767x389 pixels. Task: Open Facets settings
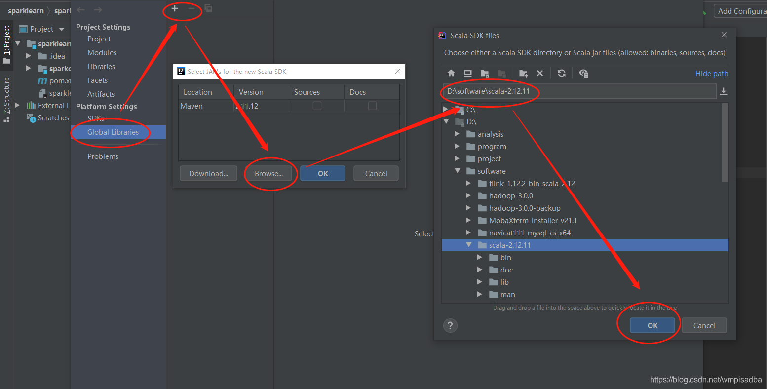tap(97, 80)
